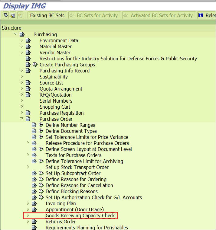216x230 pixels.
Task: Expand the Purchase Requisition node
Action: click(22, 113)
